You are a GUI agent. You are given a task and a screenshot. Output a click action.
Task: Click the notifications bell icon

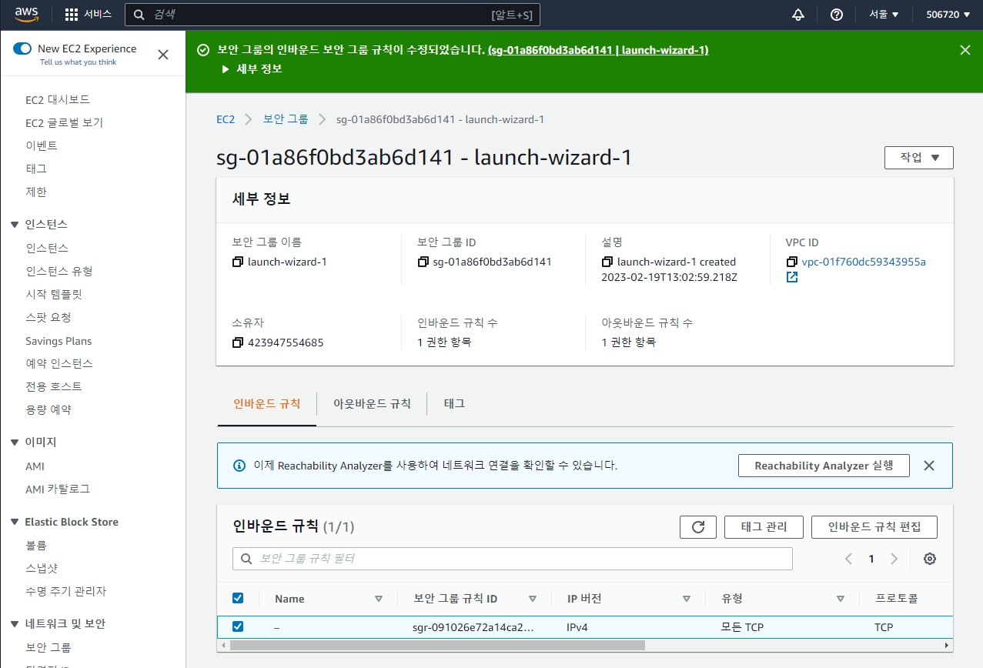click(798, 15)
